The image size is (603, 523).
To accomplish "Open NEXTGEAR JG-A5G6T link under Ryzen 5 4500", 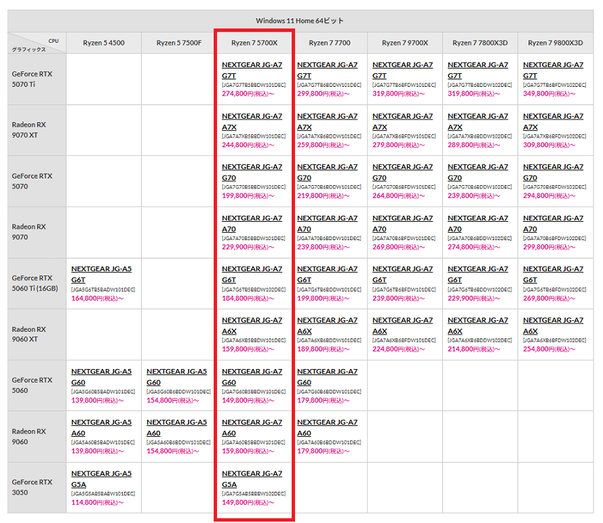I will (101, 274).
